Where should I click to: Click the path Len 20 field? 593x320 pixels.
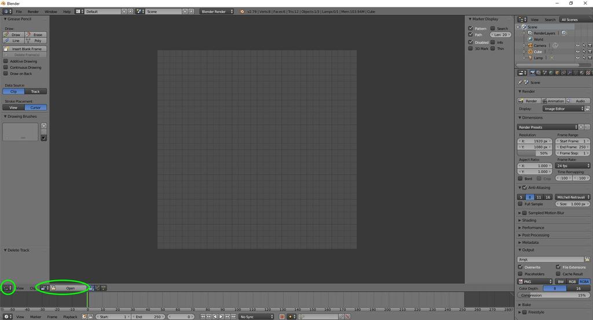tap(500, 34)
